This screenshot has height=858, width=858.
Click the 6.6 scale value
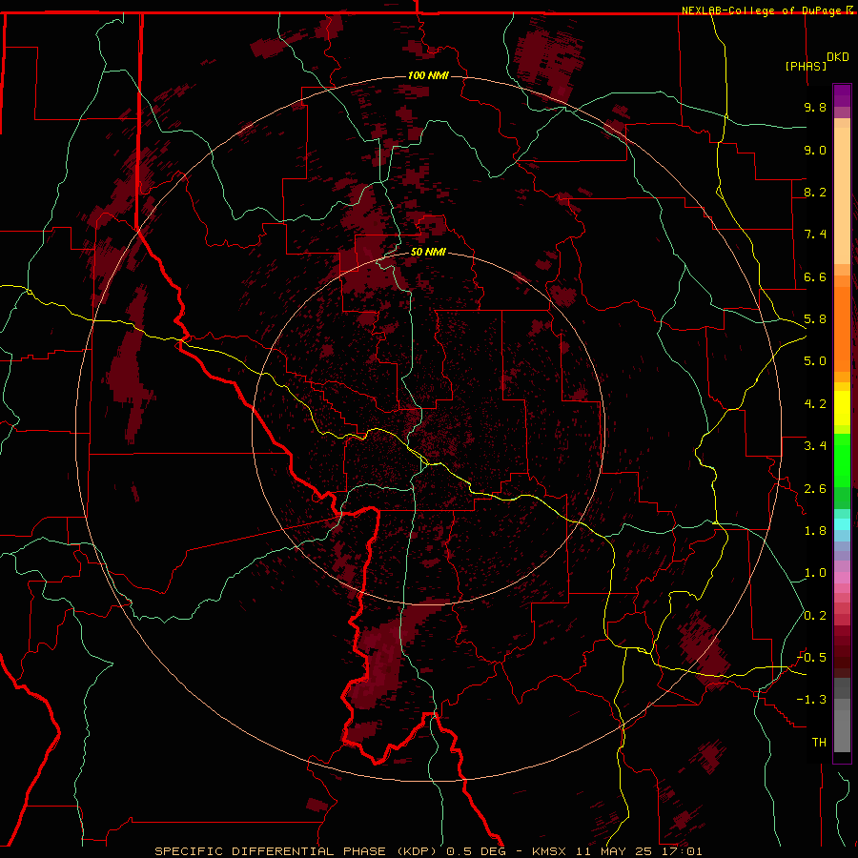tap(815, 276)
